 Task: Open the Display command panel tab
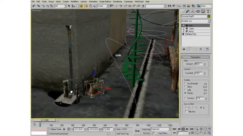tap(203, 11)
